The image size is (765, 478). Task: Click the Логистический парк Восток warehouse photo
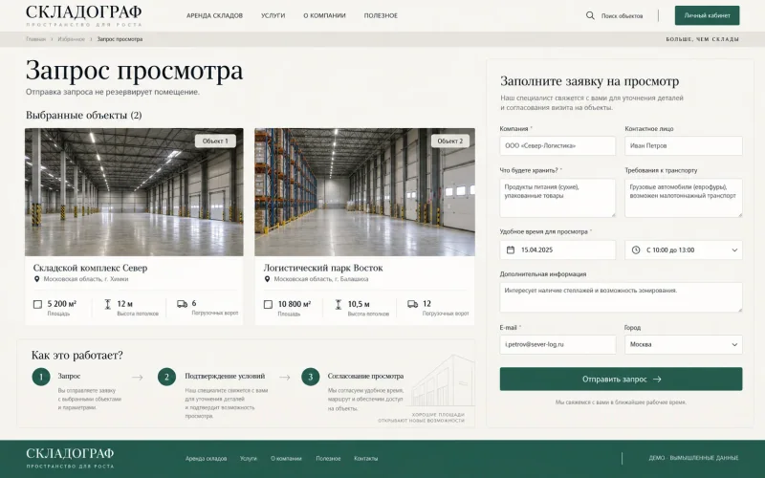364,192
